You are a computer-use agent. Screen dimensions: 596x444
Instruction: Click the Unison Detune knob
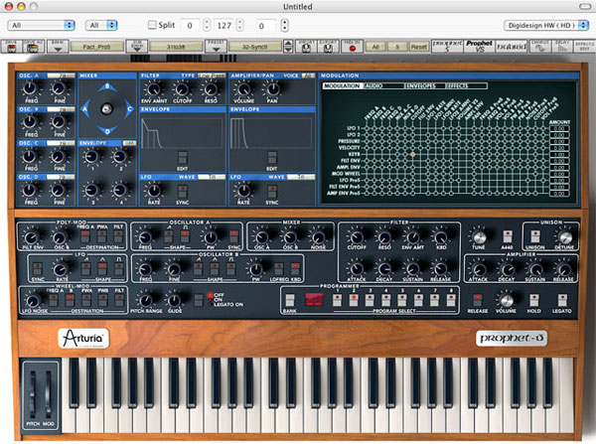coord(564,237)
